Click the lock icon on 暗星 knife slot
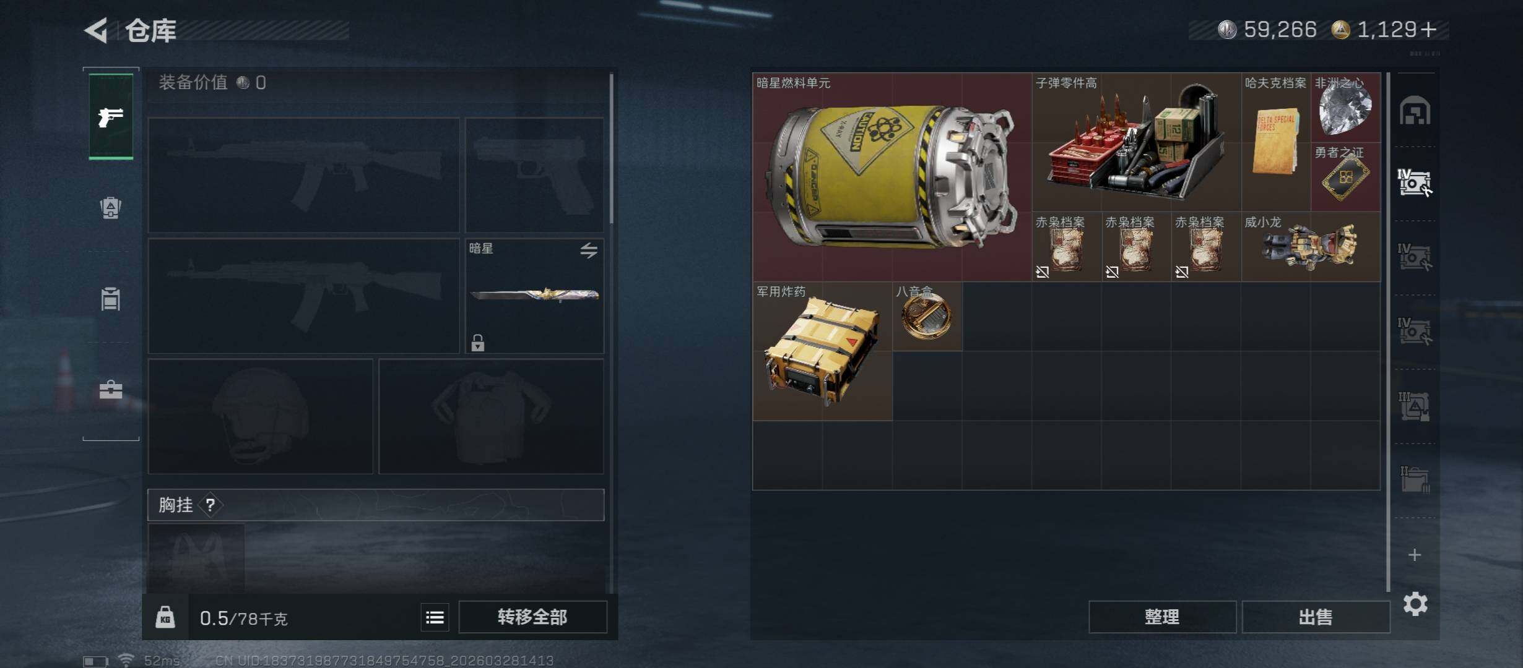The width and height of the screenshot is (1523, 668). [x=477, y=343]
